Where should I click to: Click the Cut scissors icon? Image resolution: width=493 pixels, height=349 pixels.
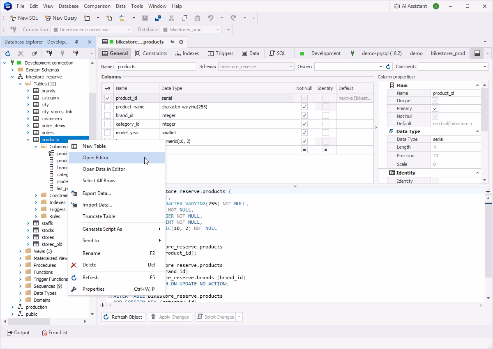click(x=171, y=18)
